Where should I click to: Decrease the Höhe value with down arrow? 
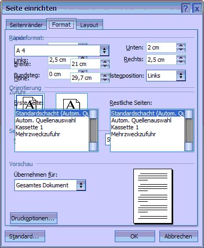point(105,80)
